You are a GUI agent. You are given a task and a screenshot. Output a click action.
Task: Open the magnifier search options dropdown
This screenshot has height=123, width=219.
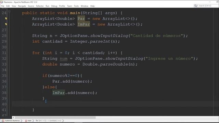pyautogui.click(x=196, y=6)
